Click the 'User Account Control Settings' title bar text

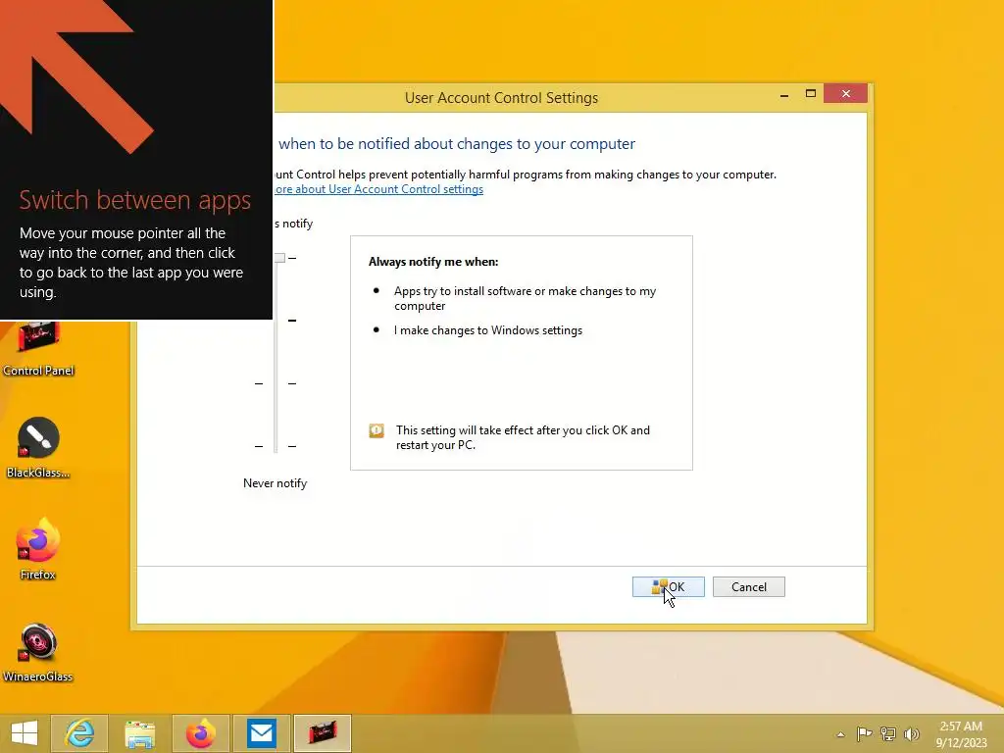[x=501, y=98]
